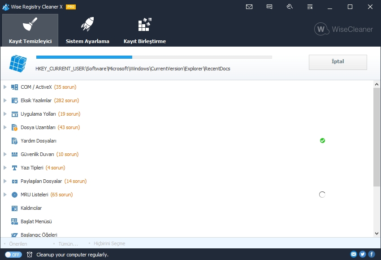
Task: Click the scan progress bar
Action: pos(154,57)
